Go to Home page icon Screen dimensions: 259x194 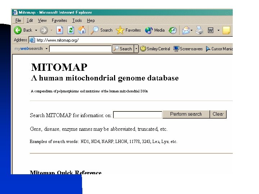tap(82, 30)
